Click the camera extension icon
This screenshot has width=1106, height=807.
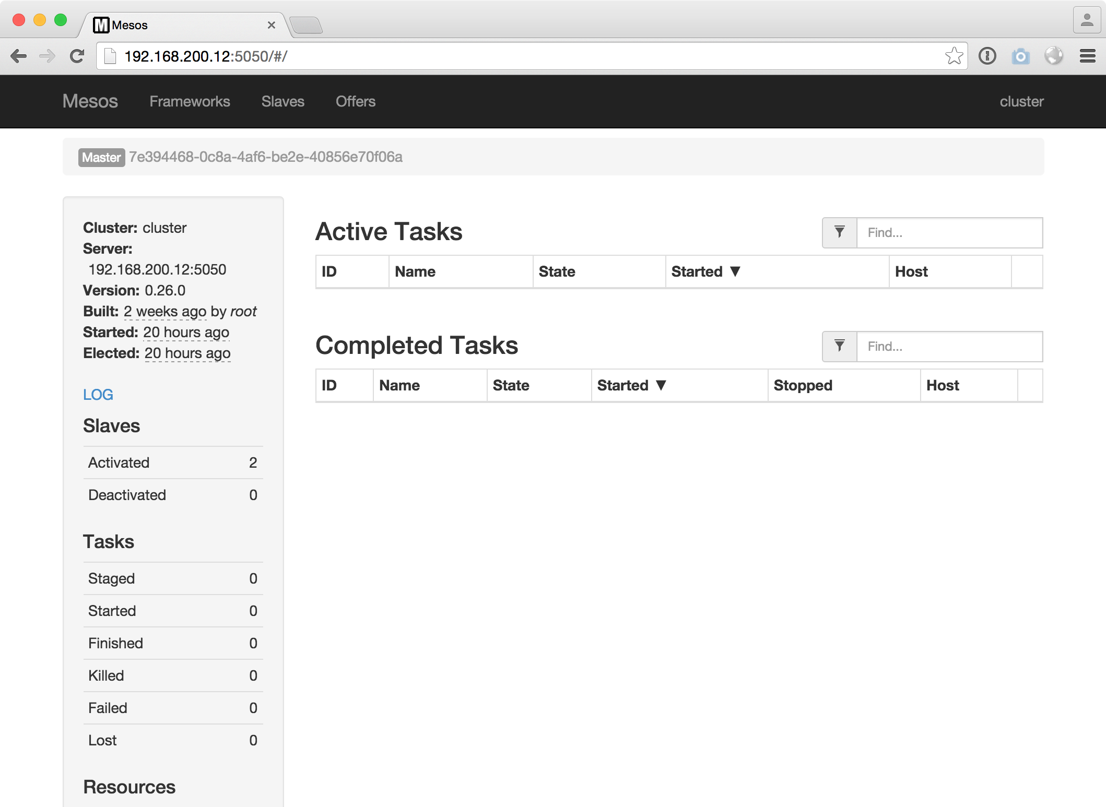click(x=1020, y=56)
